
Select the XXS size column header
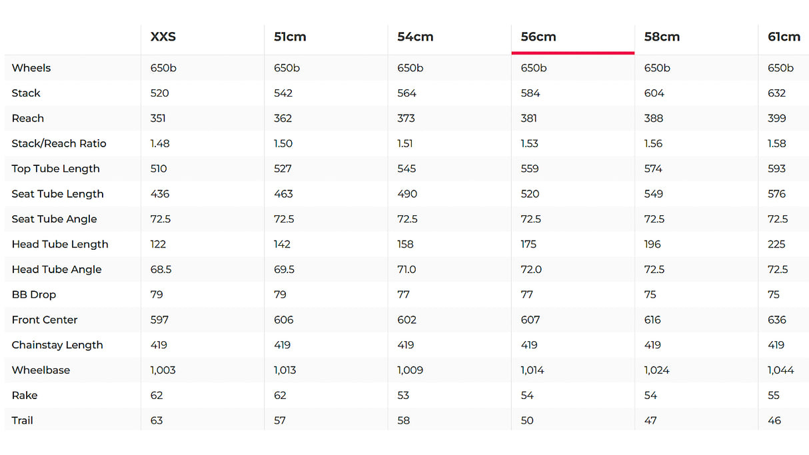(x=163, y=37)
